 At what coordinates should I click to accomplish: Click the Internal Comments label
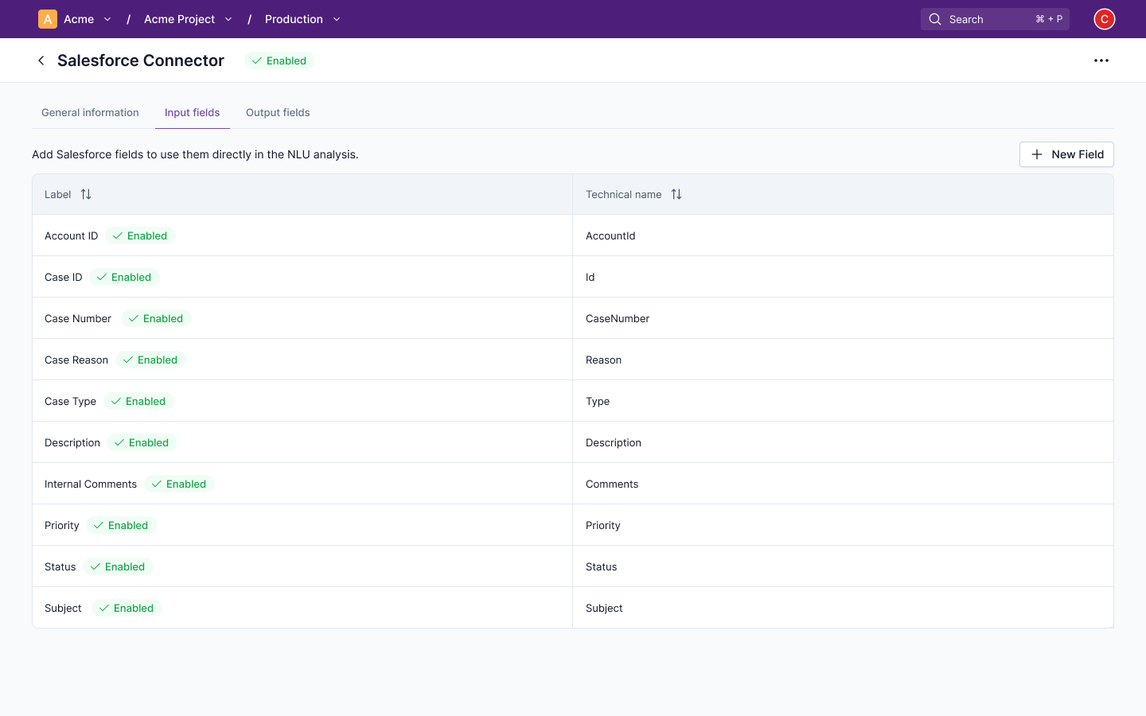pyautogui.click(x=91, y=484)
